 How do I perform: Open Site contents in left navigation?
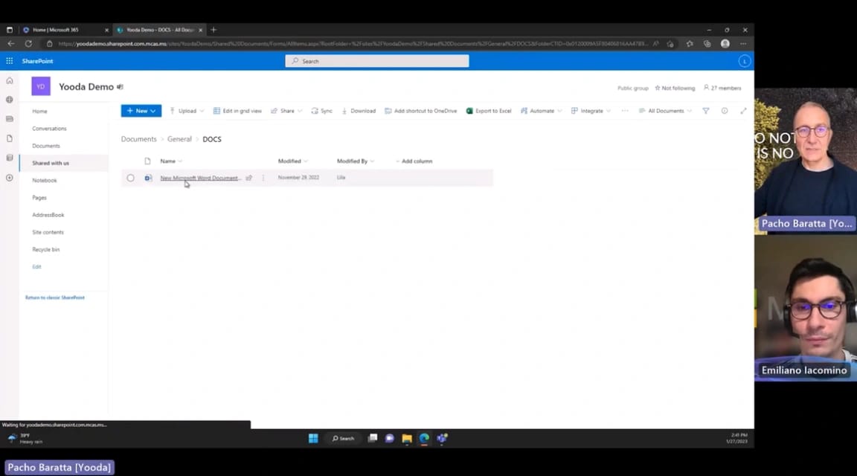48,232
